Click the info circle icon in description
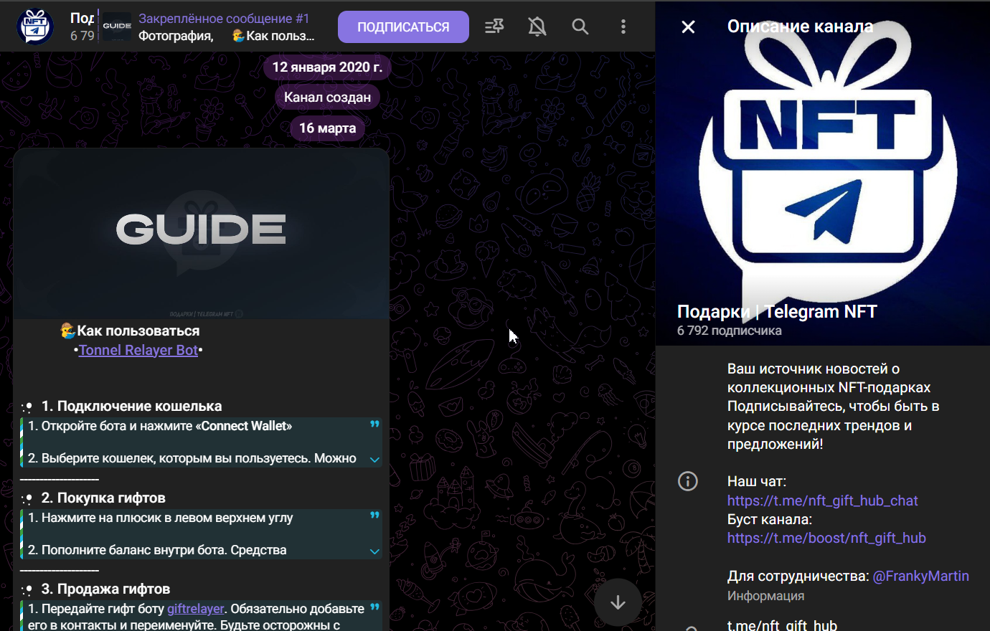This screenshot has width=990, height=631. pyautogui.click(x=688, y=481)
